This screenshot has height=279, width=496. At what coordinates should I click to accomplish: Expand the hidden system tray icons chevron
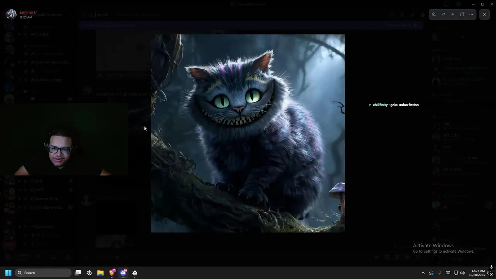click(423, 273)
